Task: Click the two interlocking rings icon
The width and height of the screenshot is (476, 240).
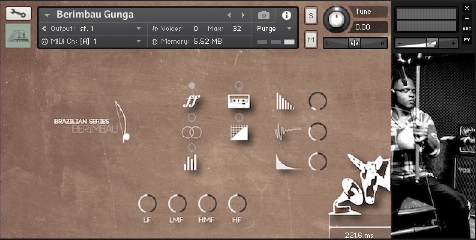Action: [x=192, y=132]
